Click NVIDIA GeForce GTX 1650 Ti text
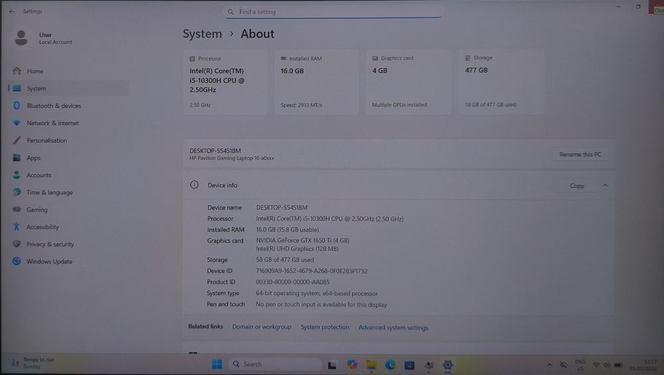Image resolution: width=664 pixels, height=375 pixels. click(302, 240)
